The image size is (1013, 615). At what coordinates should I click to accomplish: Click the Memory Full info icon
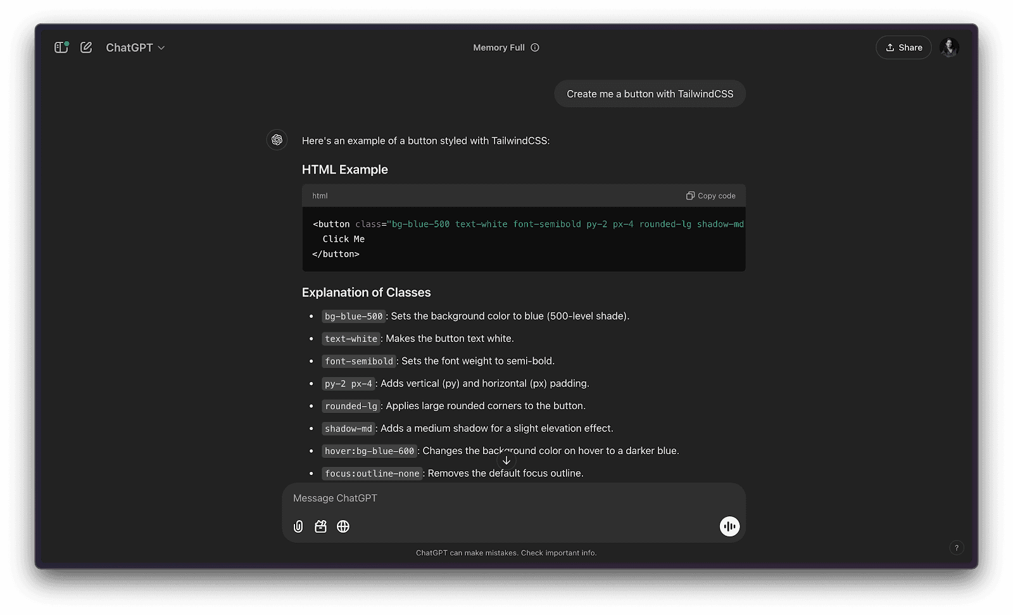coord(535,48)
